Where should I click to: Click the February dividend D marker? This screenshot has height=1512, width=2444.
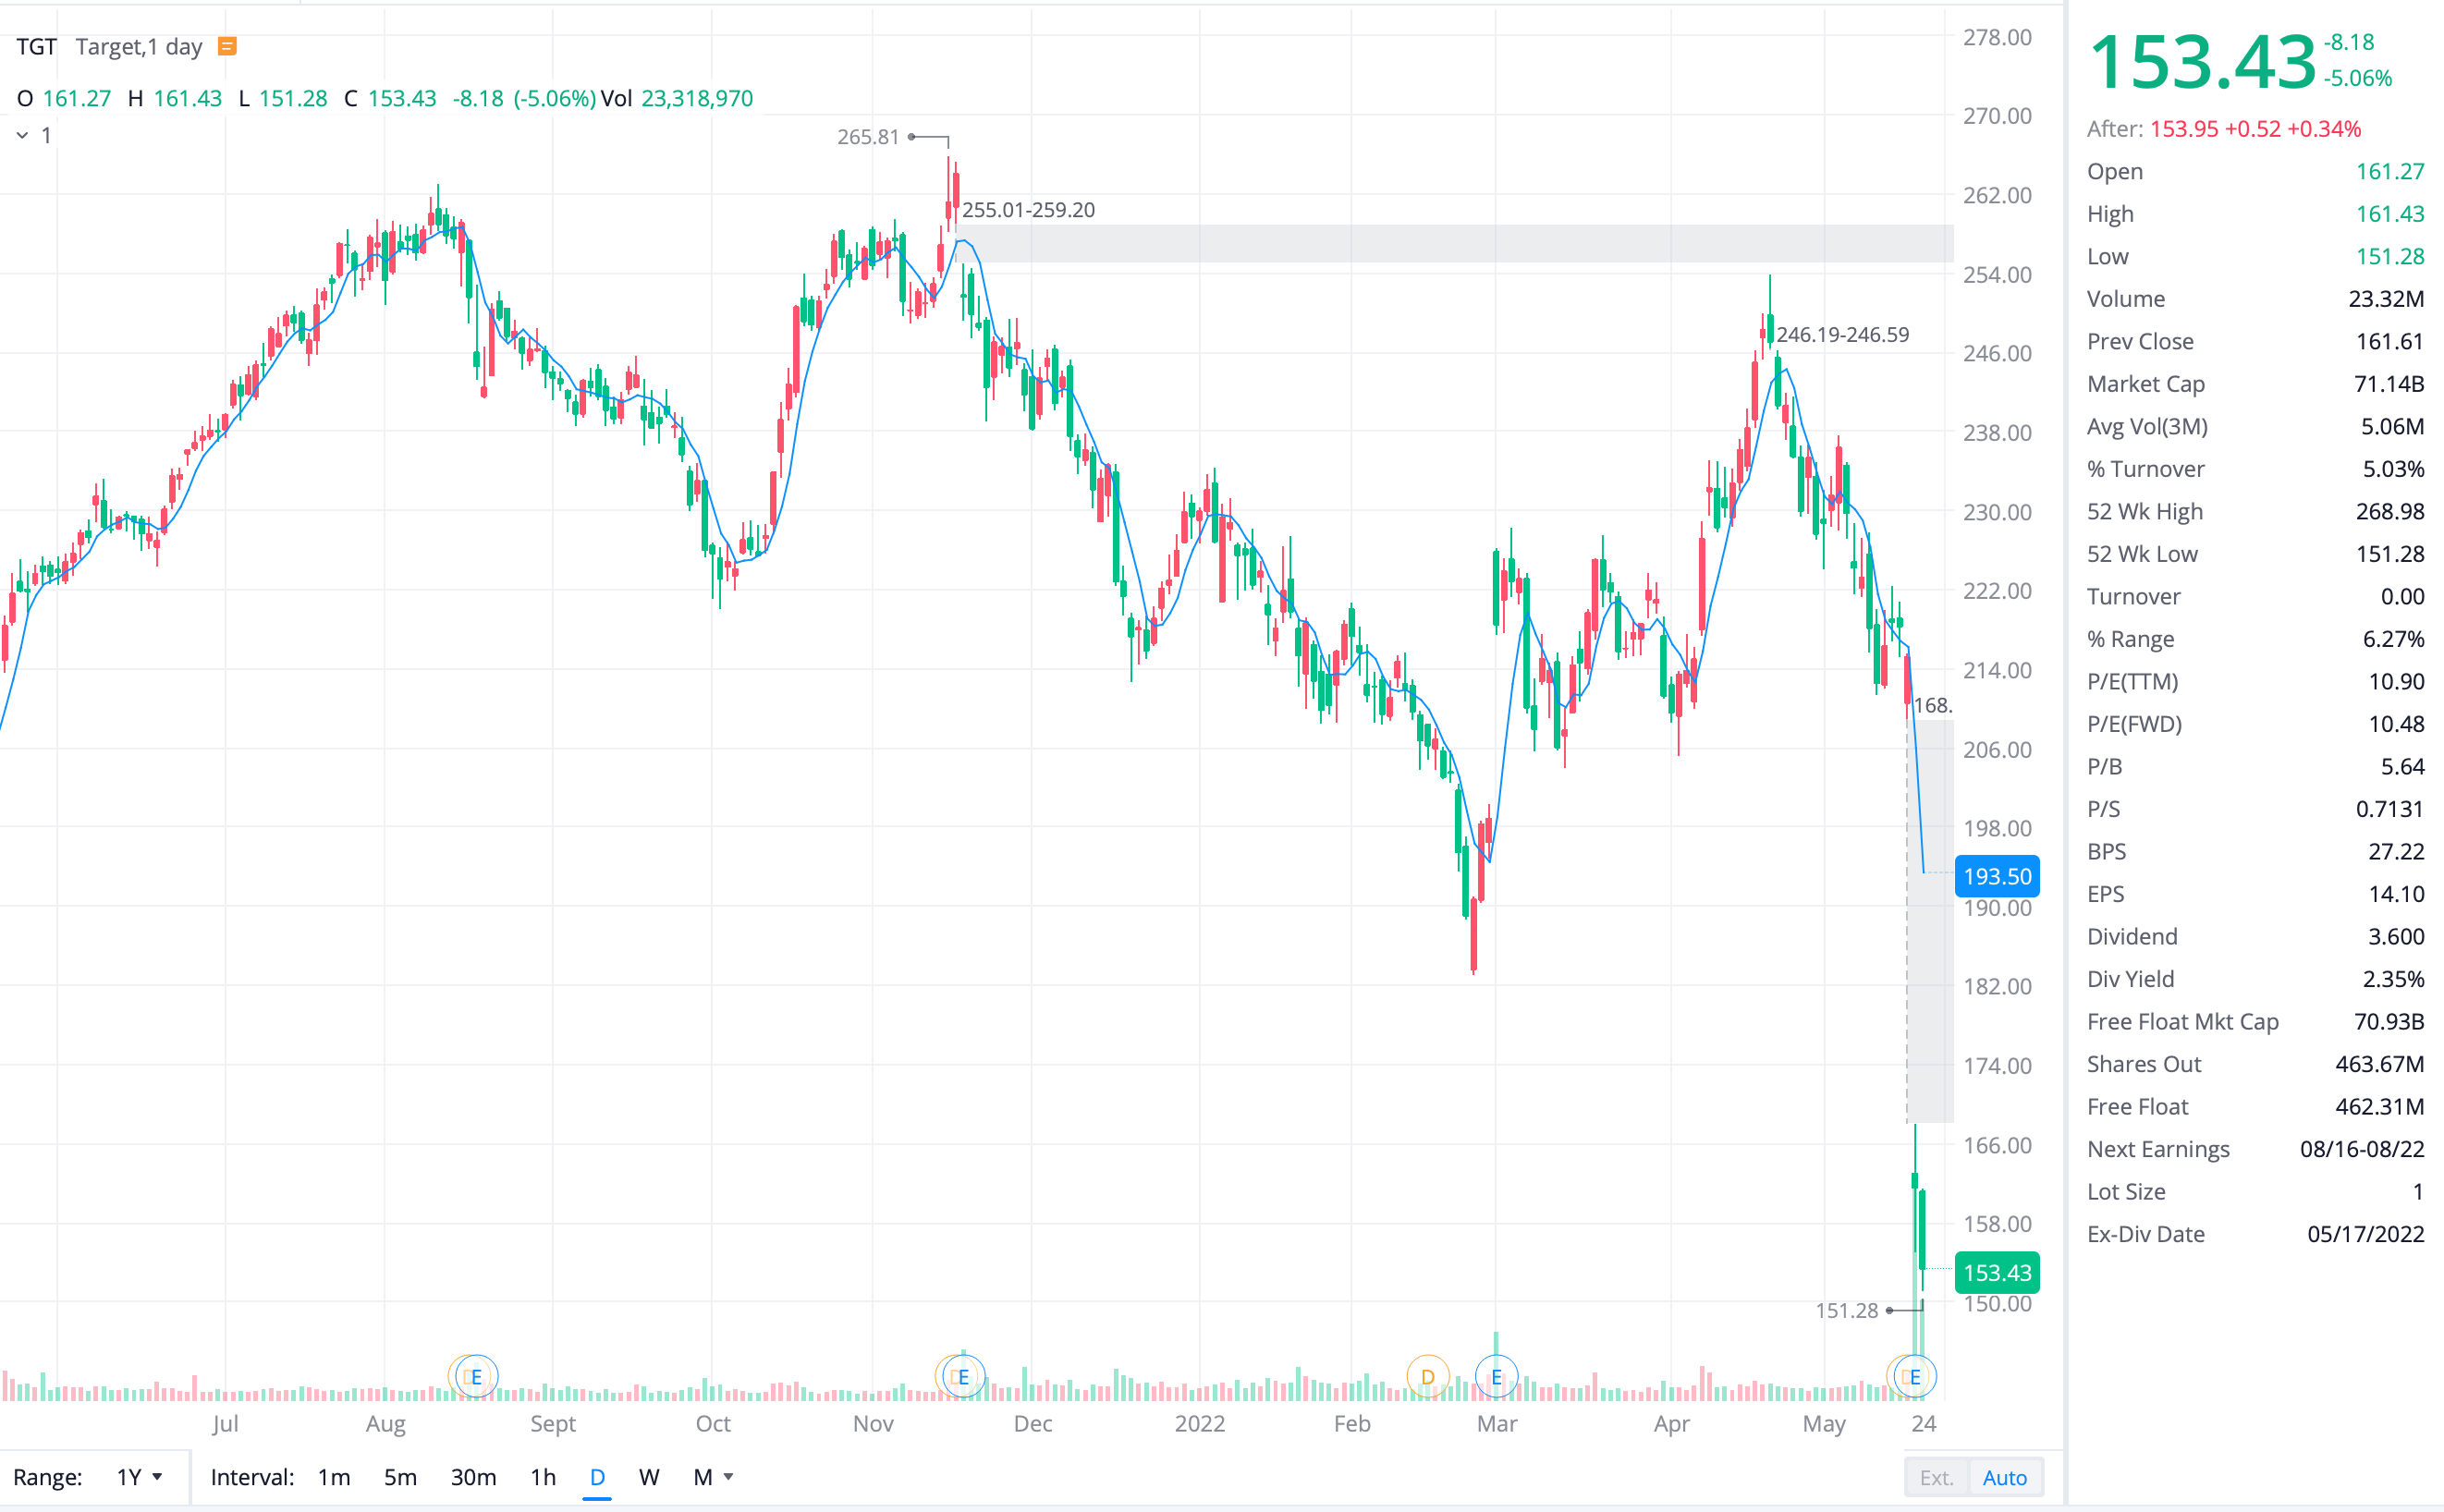[1427, 1377]
